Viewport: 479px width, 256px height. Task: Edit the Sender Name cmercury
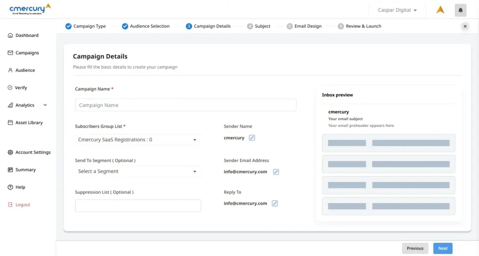pyautogui.click(x=252, y=138)
